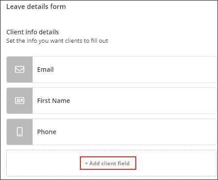Open the Phone client field row
The width and height of the screenshot is (218, 180).
point(111,132)
